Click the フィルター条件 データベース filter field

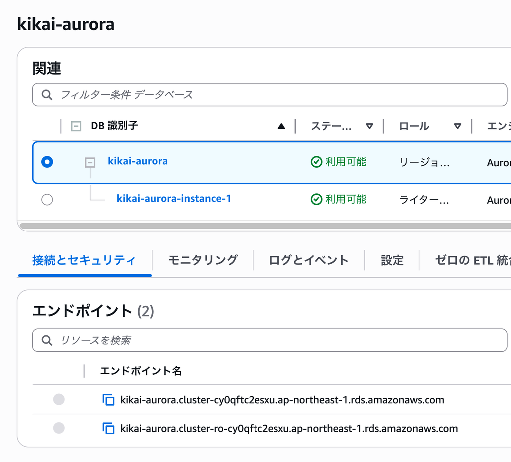coord(270,95)
